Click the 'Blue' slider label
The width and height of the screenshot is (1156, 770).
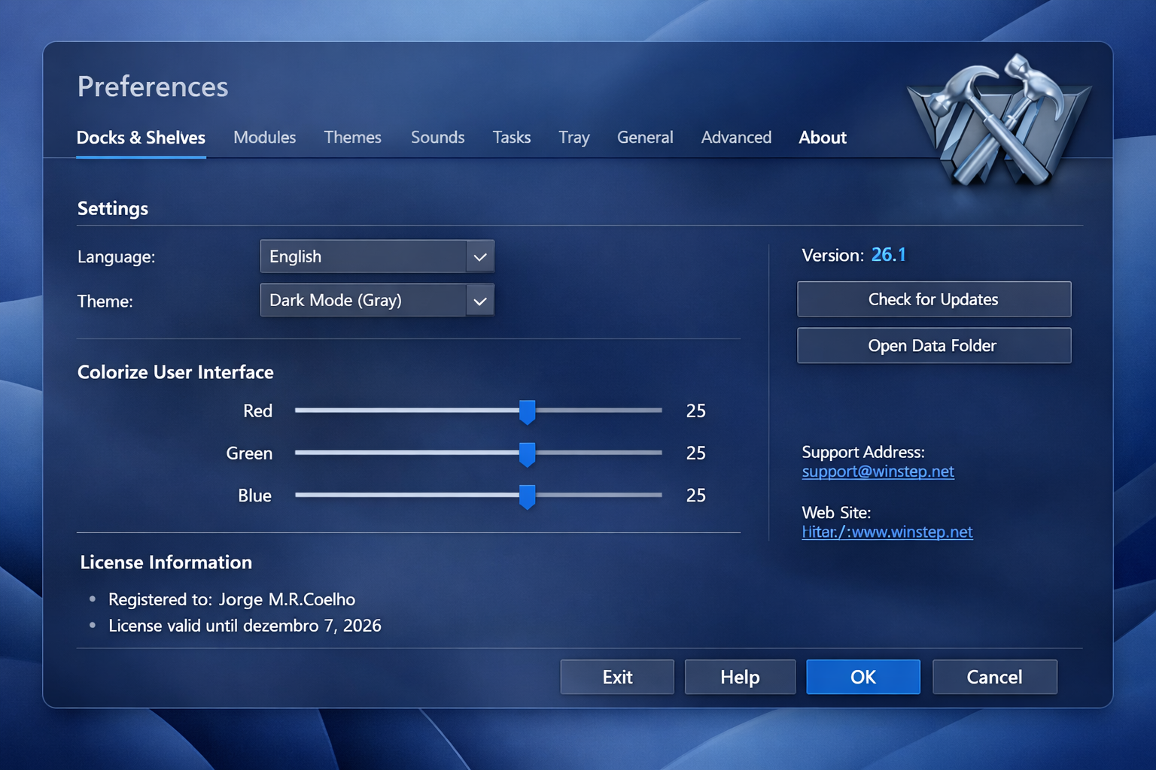(x=254, y=496)
